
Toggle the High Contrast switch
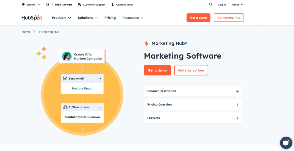49,5
